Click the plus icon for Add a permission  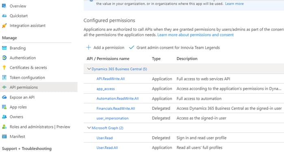click(x=88, y=47)
